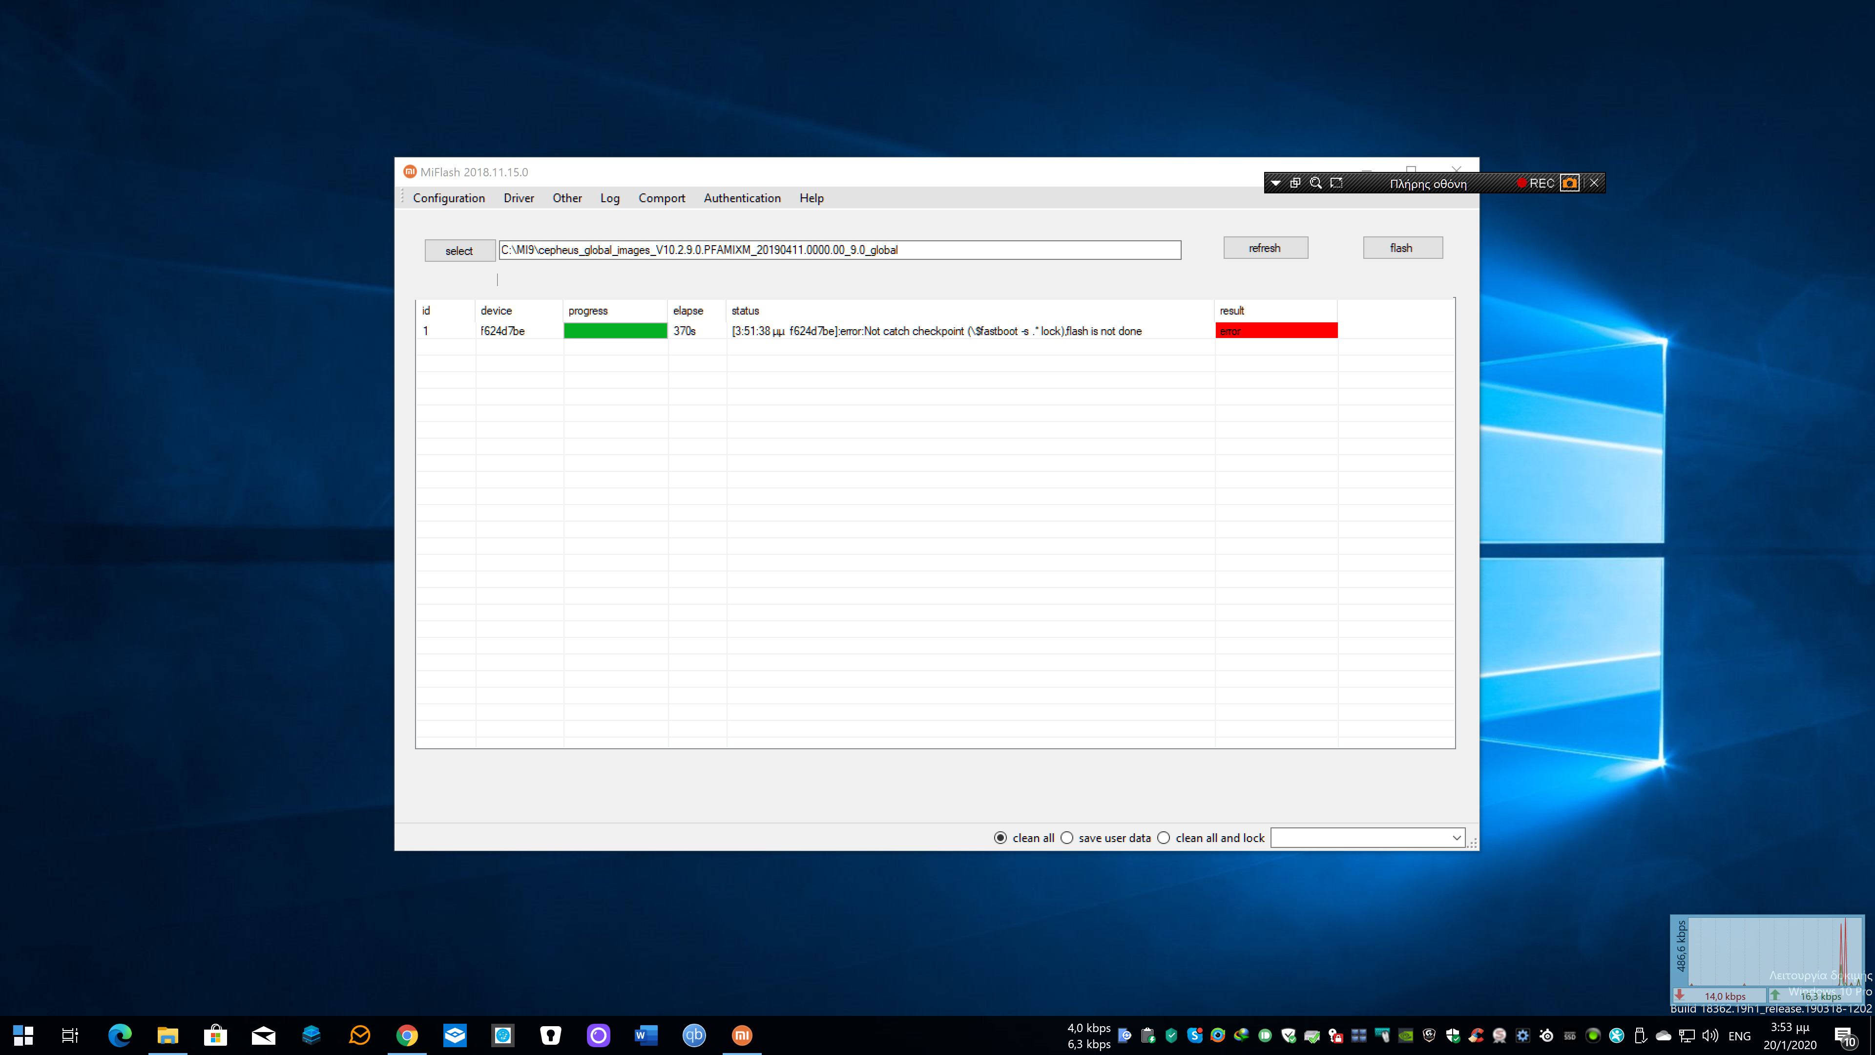The height and width of the screenshot is (1055, 1875).
Task: Click the flash button
Action: (1402, 248)
